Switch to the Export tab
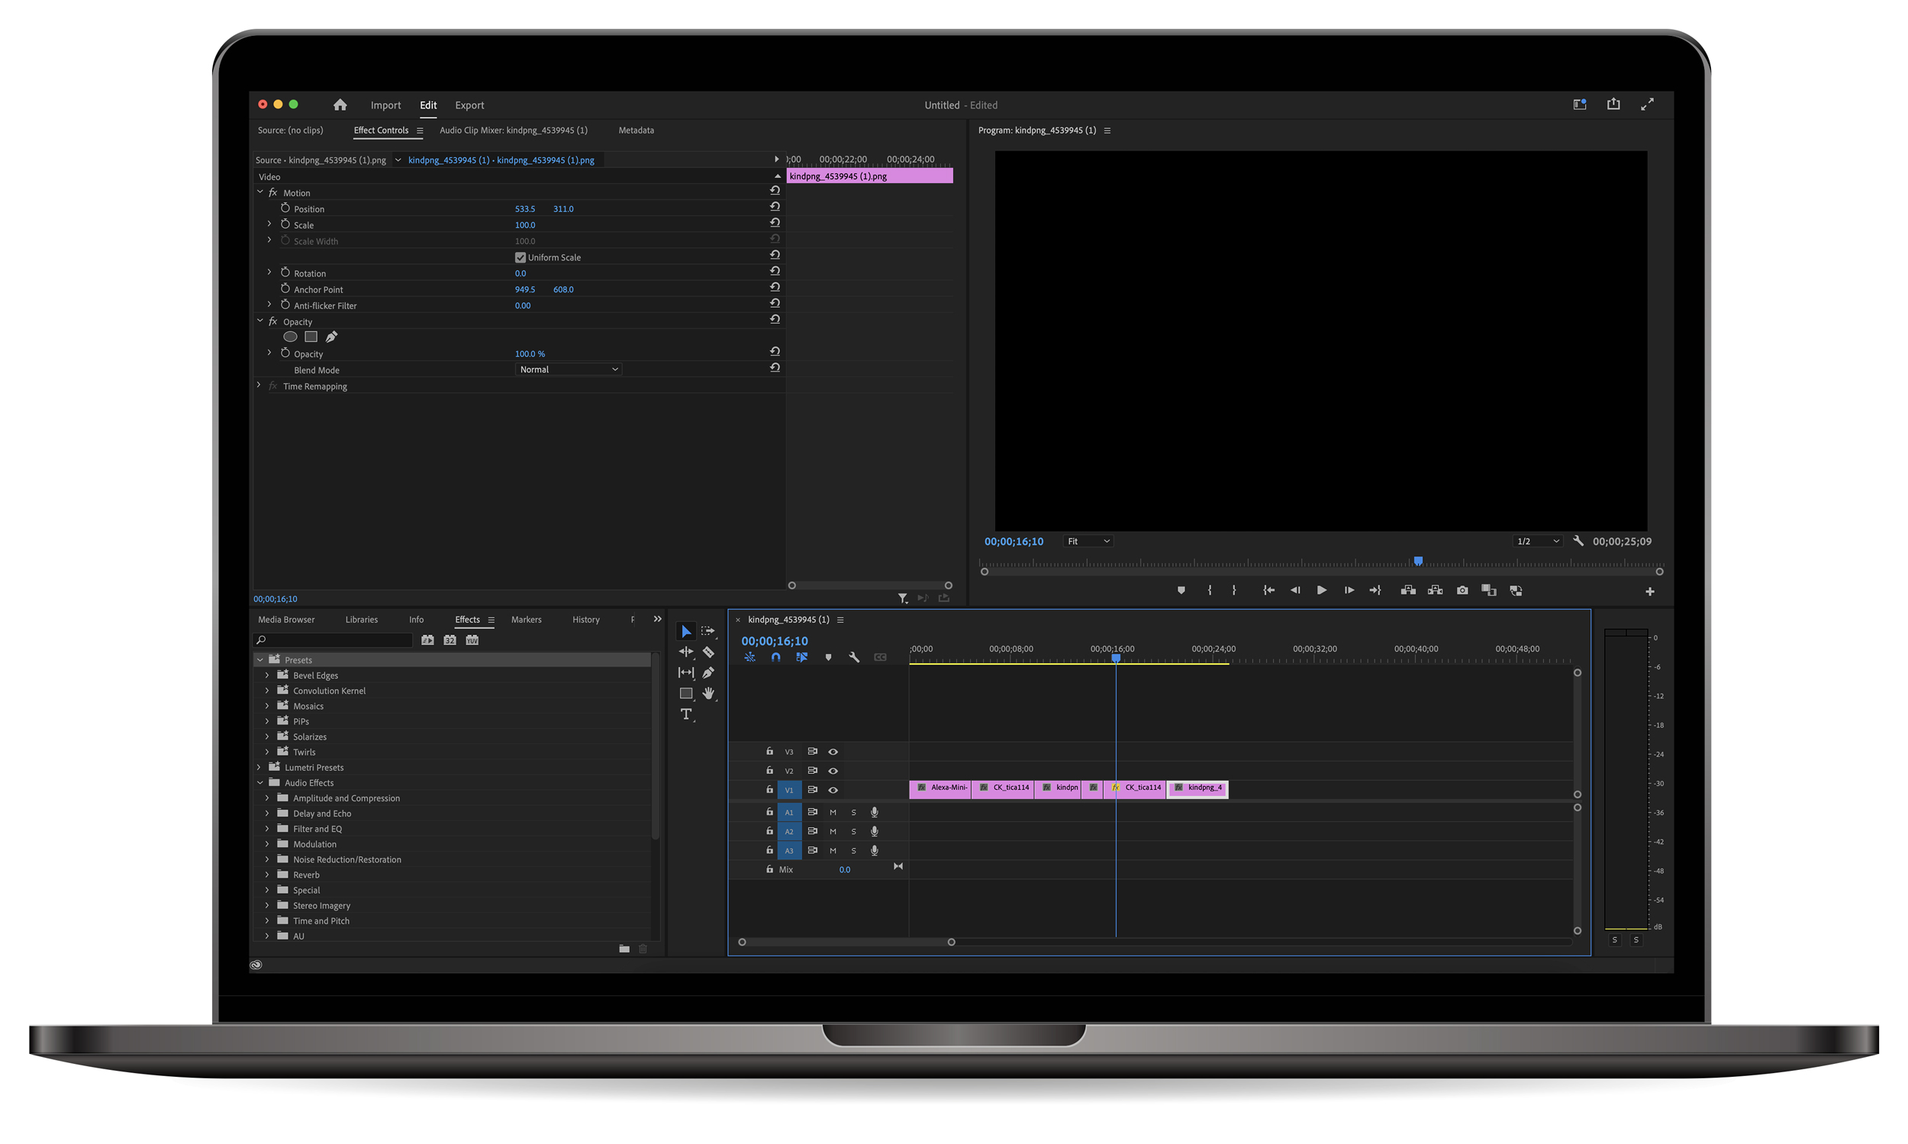 (469, 105)
